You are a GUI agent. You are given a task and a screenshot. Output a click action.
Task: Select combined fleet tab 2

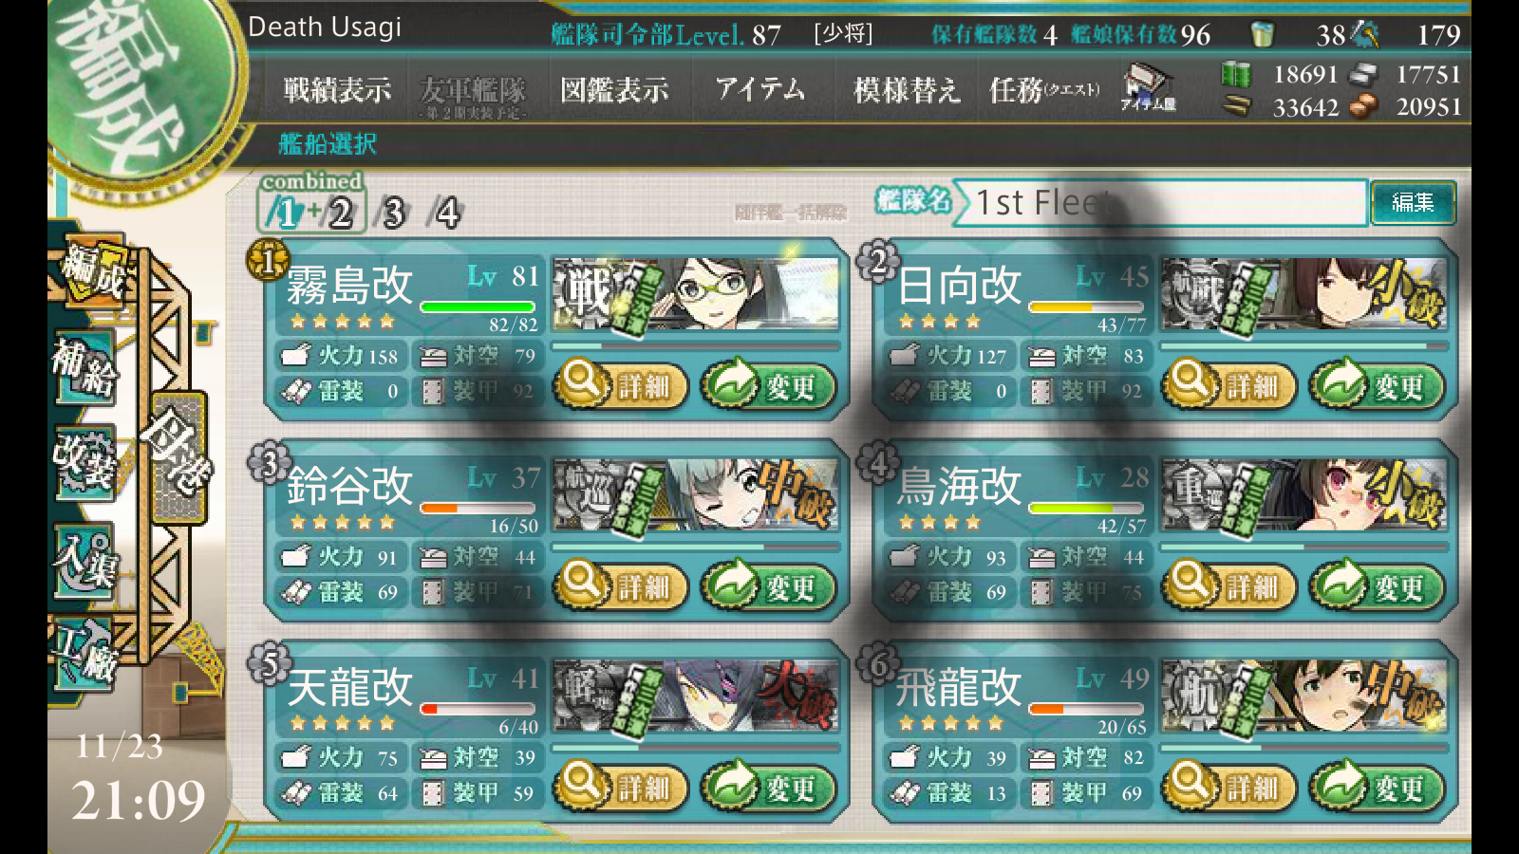340,212
